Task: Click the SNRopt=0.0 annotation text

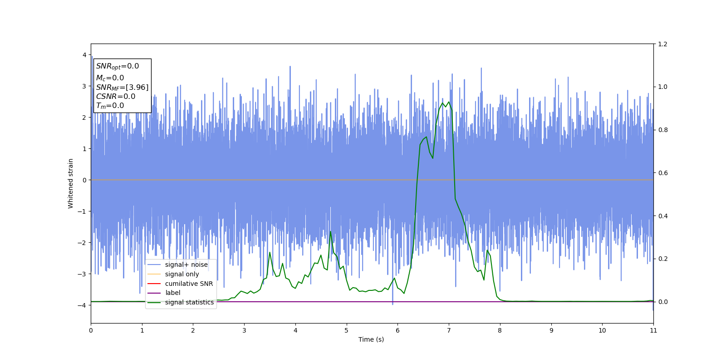Action: point(118,66)
